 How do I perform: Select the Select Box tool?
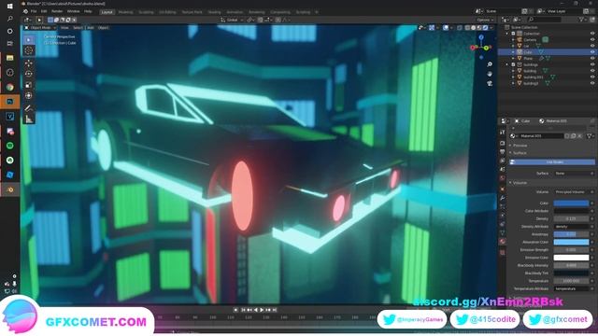tap(29, 40)
